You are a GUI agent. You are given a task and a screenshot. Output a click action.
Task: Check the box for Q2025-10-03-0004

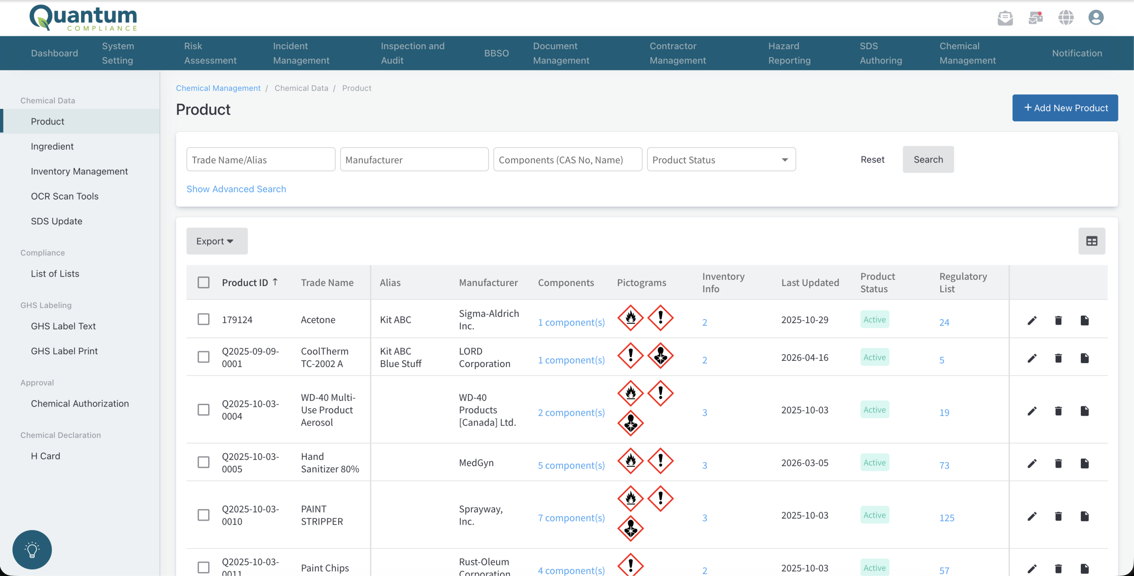click(203, 410)
